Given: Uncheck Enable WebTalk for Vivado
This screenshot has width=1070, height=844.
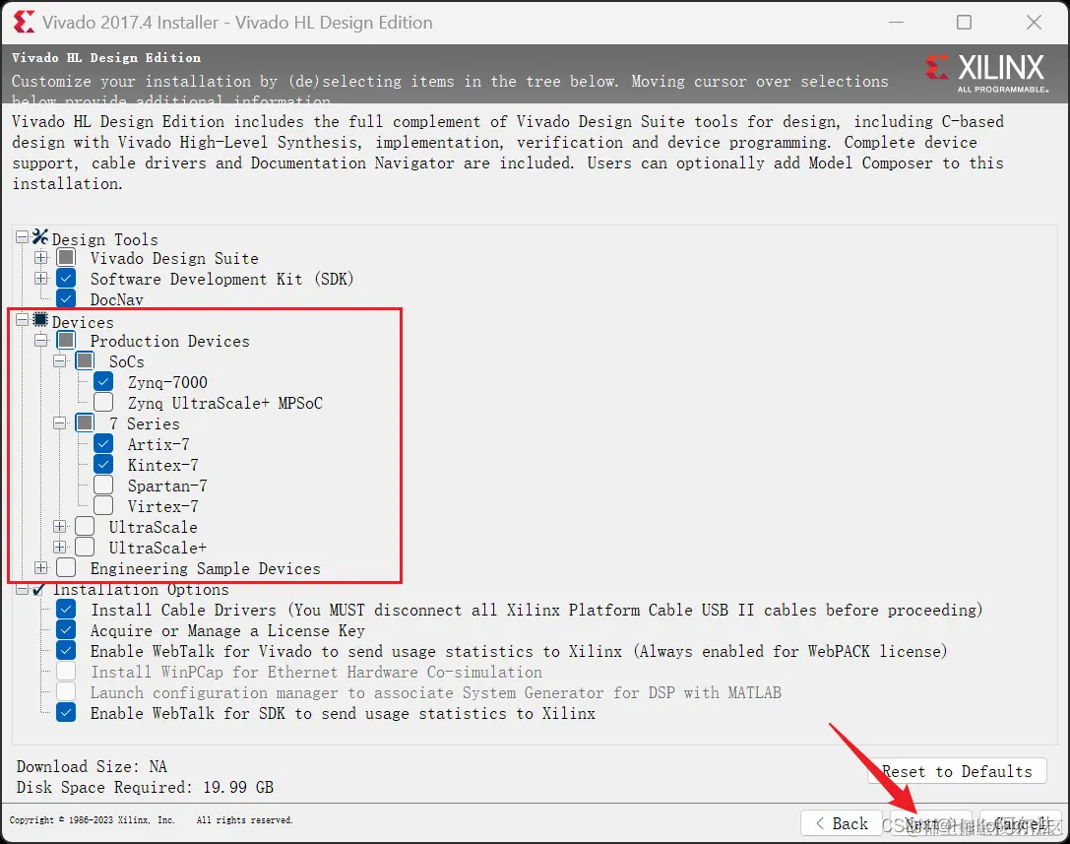Looking at the screenshot, I should [66, 650].
